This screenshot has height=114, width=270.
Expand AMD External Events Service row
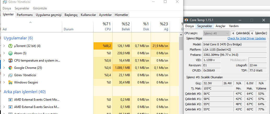pyautogui.click(x=4, y=107)
